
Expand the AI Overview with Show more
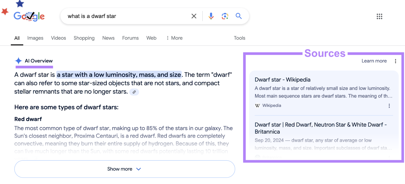point(124,169)
